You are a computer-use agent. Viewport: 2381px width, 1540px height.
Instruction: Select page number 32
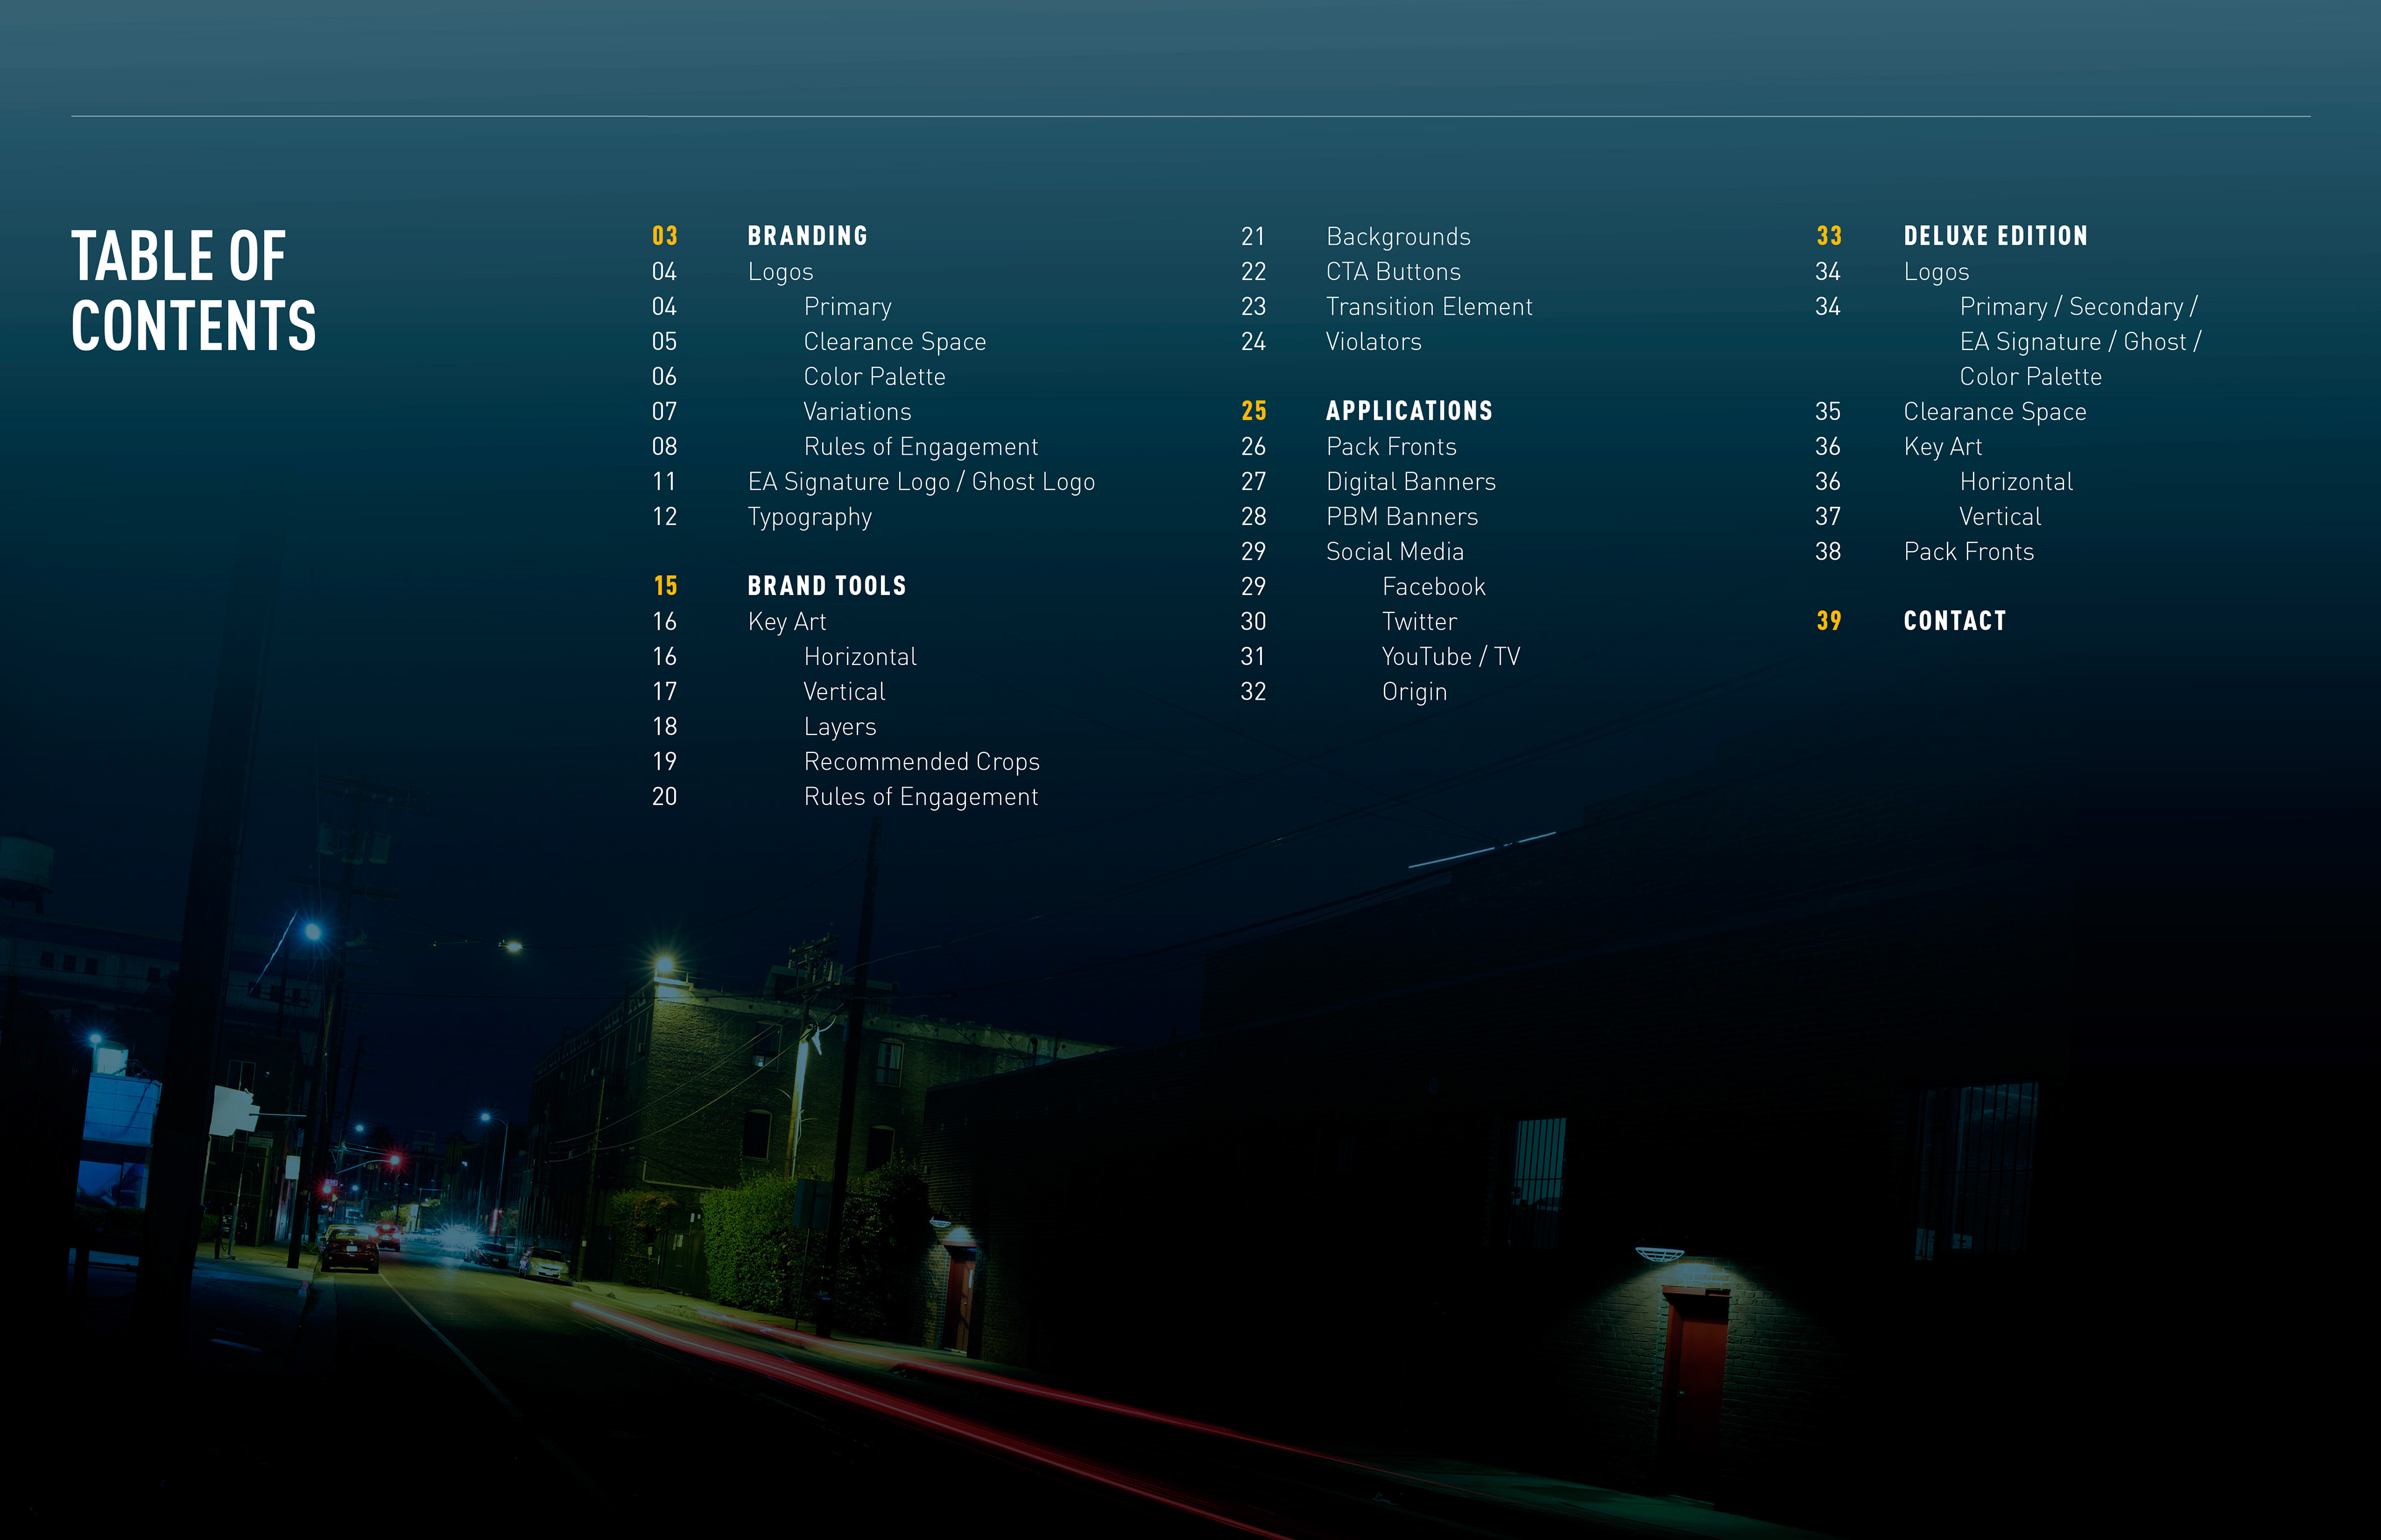(x=1254, y=692)
